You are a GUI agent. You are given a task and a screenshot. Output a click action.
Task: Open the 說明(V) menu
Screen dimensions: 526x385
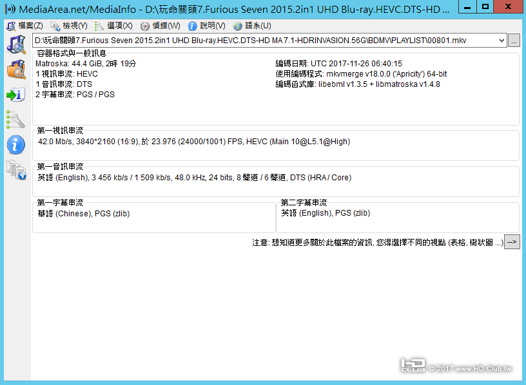click(x=206, y=26)
